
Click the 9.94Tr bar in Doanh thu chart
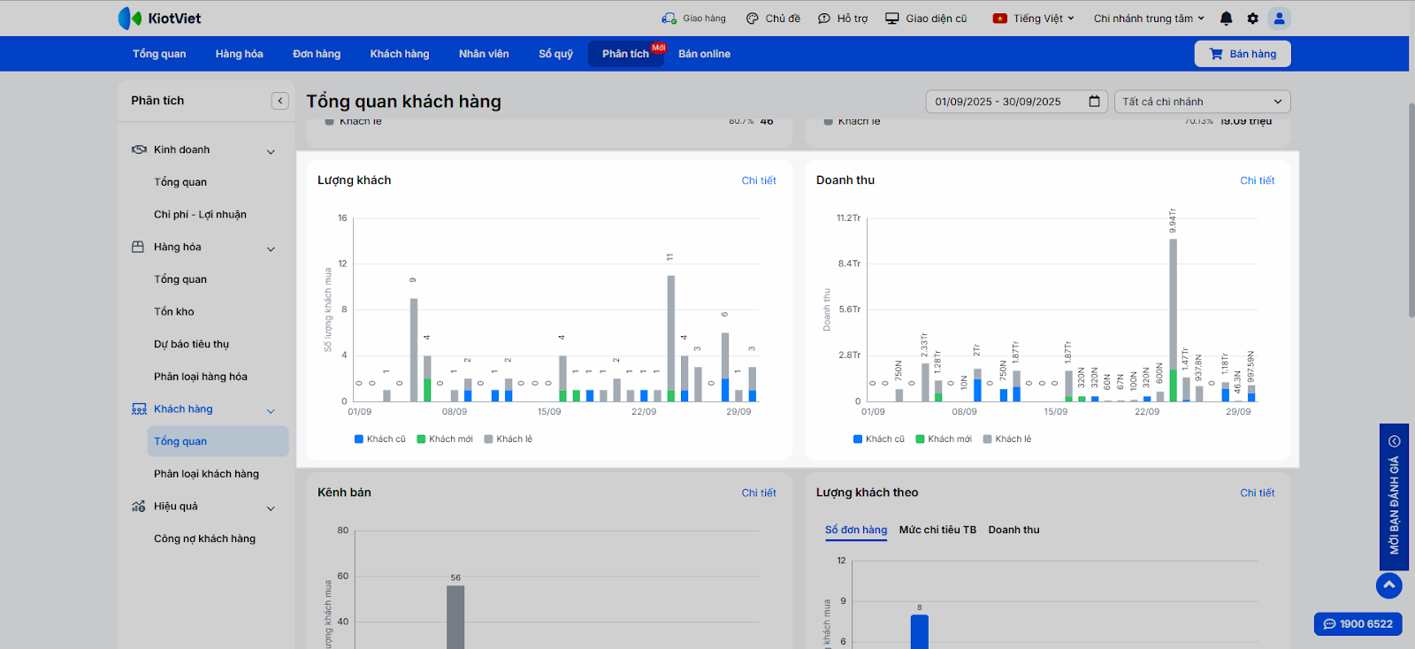[1173, 318]
